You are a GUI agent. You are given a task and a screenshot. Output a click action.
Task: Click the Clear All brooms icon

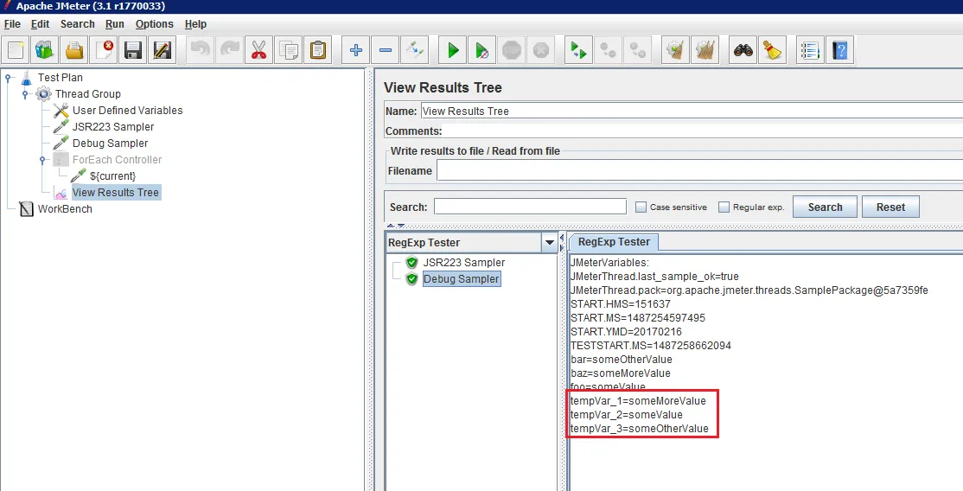pyautogui.click(x=705, y=50)
